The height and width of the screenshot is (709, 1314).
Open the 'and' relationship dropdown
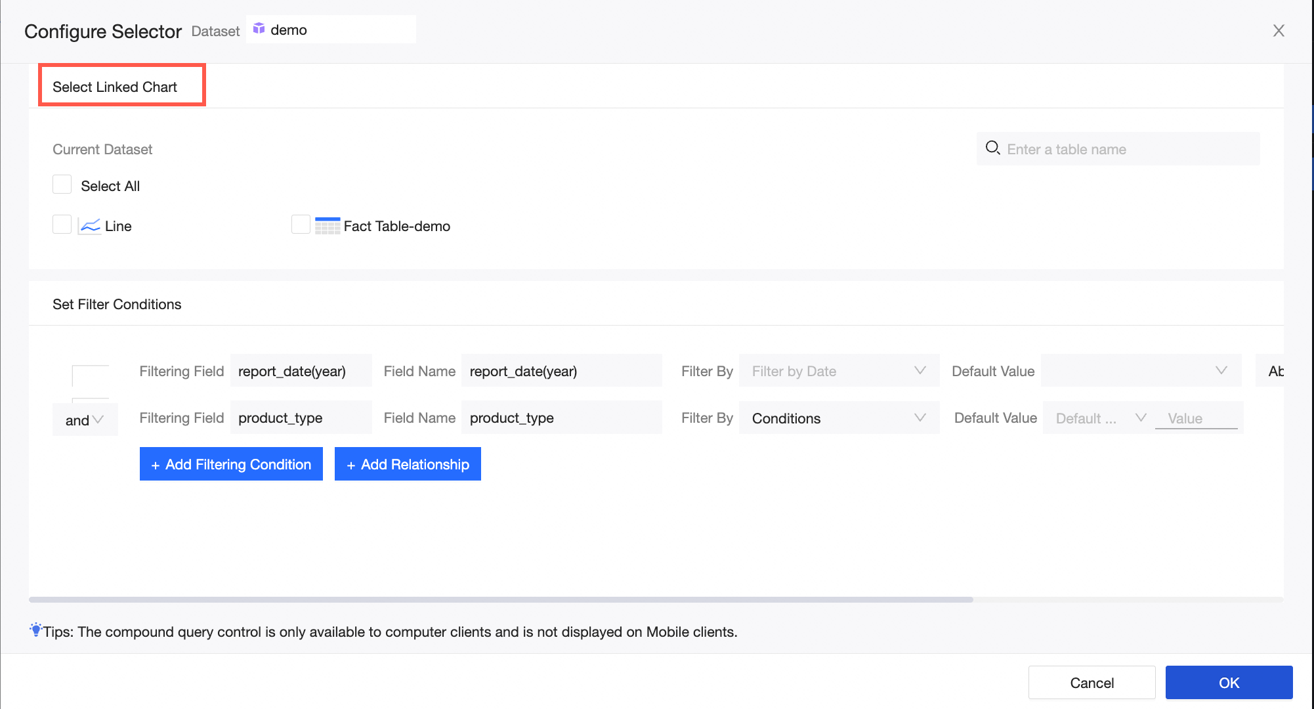pyautogui.click(x=85, y=420)
